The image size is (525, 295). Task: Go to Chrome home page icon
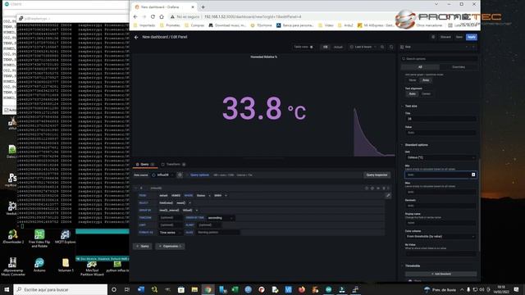pyautogui.click(x=162, y=16)
